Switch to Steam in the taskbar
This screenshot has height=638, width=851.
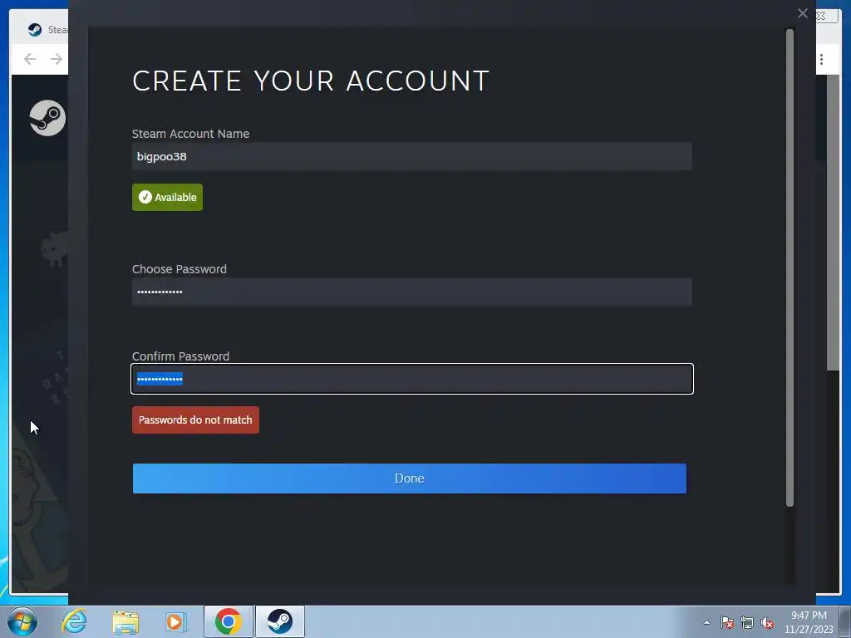coord(280,621)
